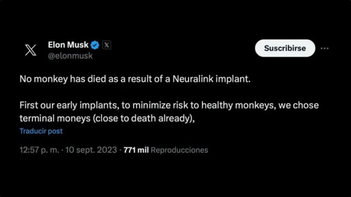Screen dimensions: 351x197
Task: Click the 771 mil view count
Action: point(136,150)
